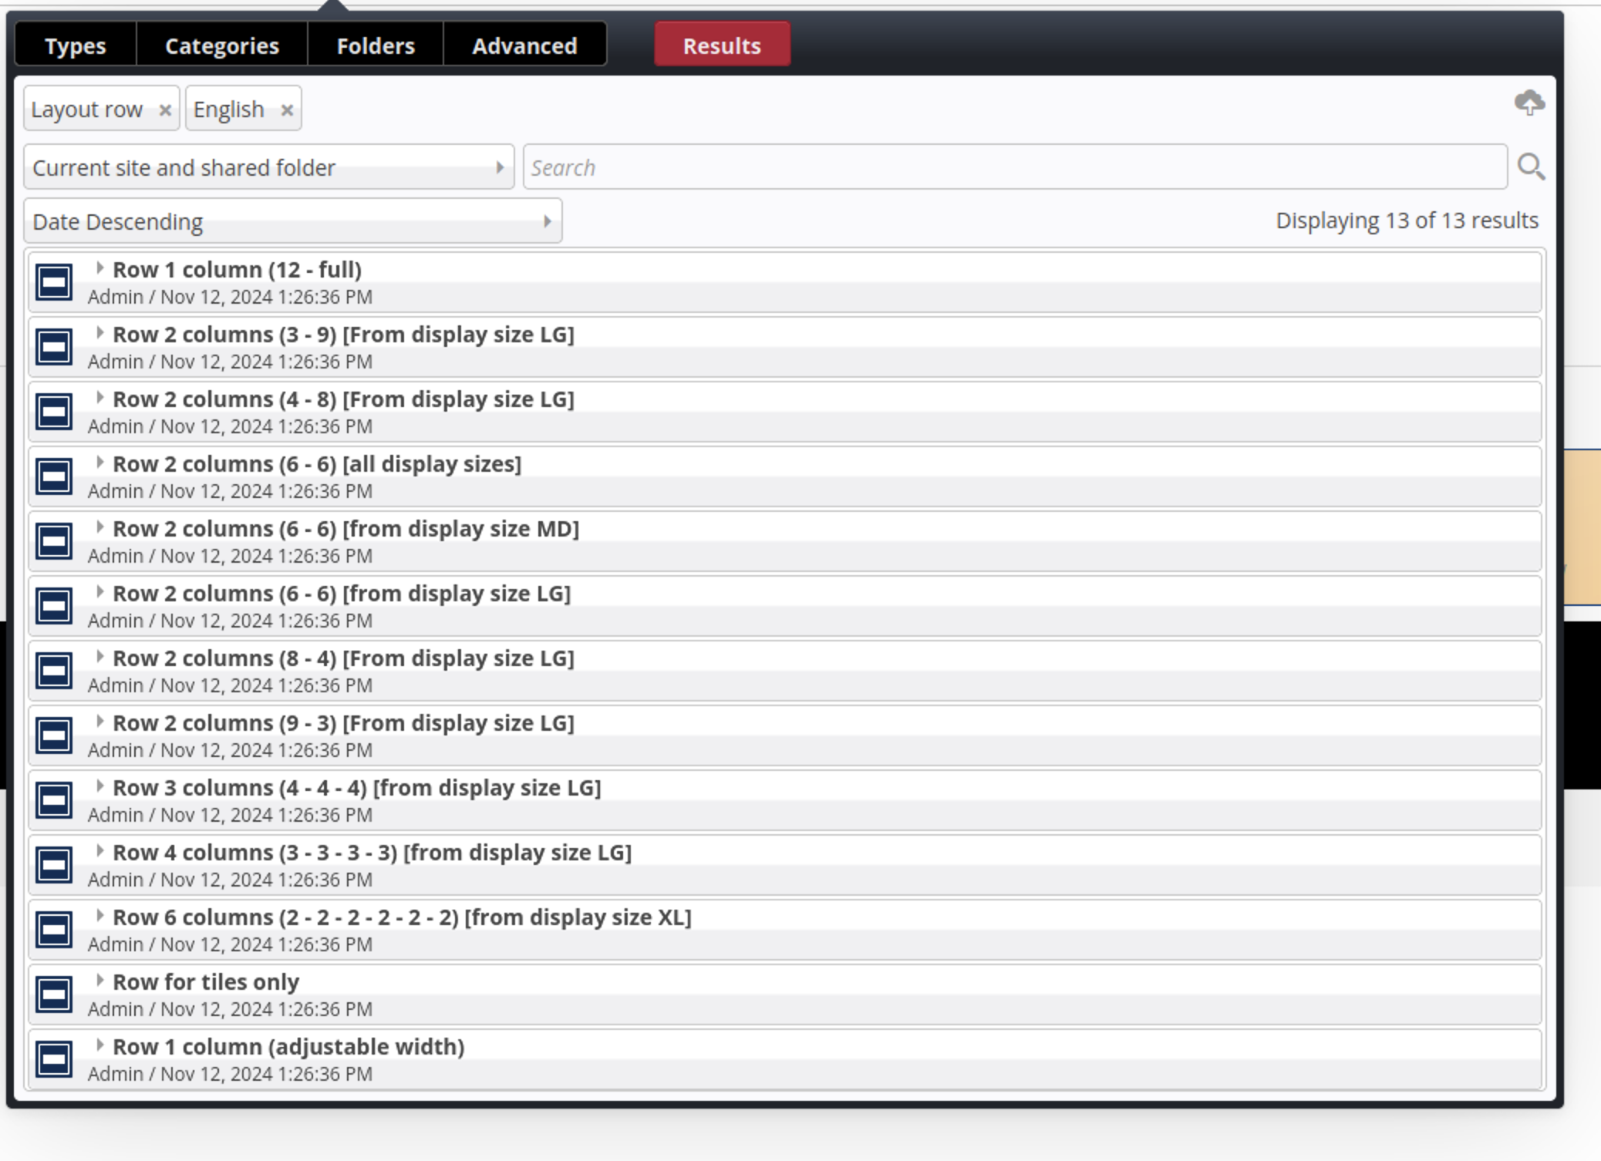Click the Row for tiles only icon

click(55, 994)
